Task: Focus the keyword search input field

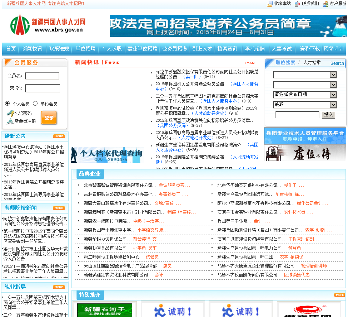Action: pyautogui.click(x=297, y=115)
